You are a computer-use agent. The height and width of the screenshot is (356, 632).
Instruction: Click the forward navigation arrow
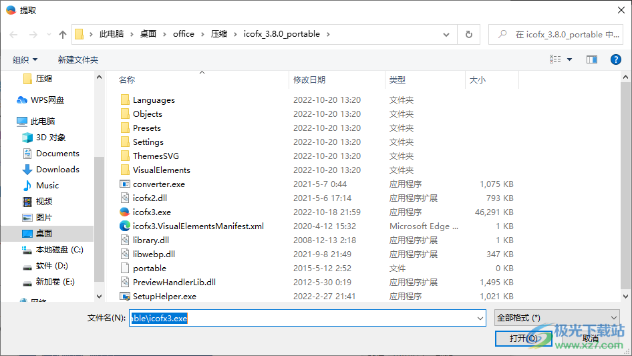(33, 35)
